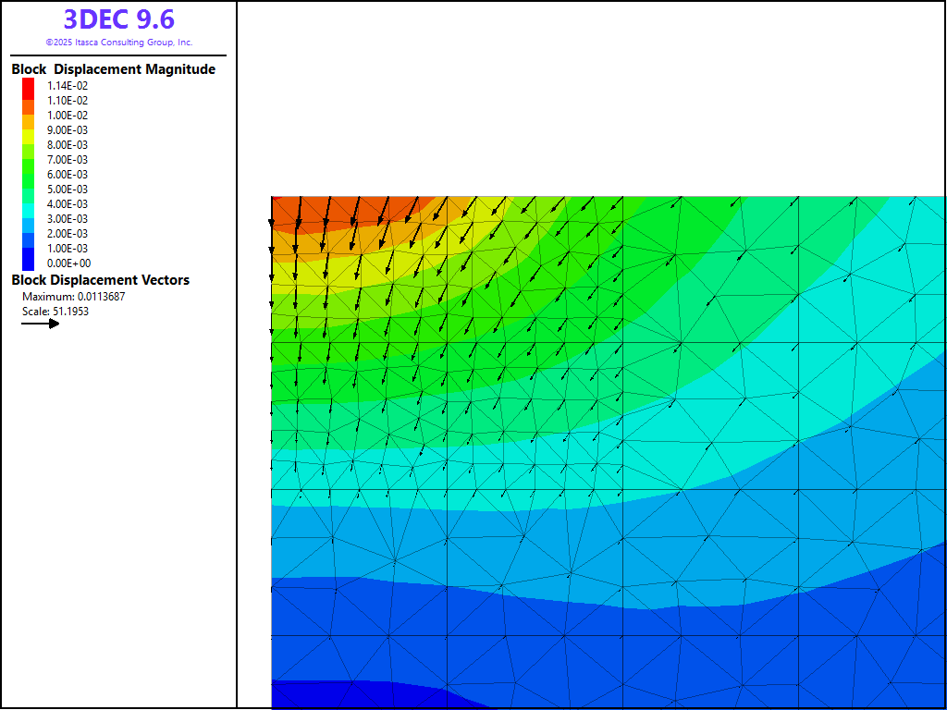Open the Itasca Consulting Group copyright text
Screen dimensions: 947x710
point(118,43)
